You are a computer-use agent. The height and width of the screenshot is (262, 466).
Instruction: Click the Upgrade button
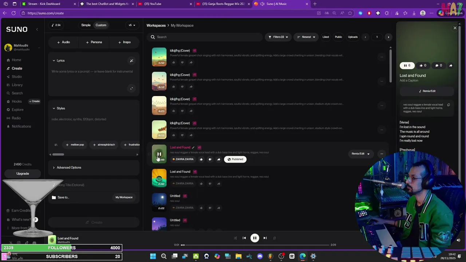[23, 174]
